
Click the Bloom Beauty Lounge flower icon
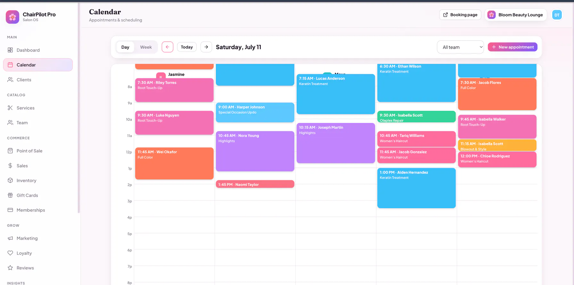click(491, 15)
